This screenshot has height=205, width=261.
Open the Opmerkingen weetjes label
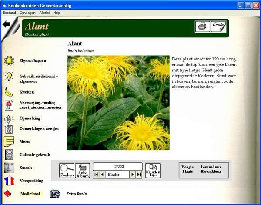[x=39, y=128]
